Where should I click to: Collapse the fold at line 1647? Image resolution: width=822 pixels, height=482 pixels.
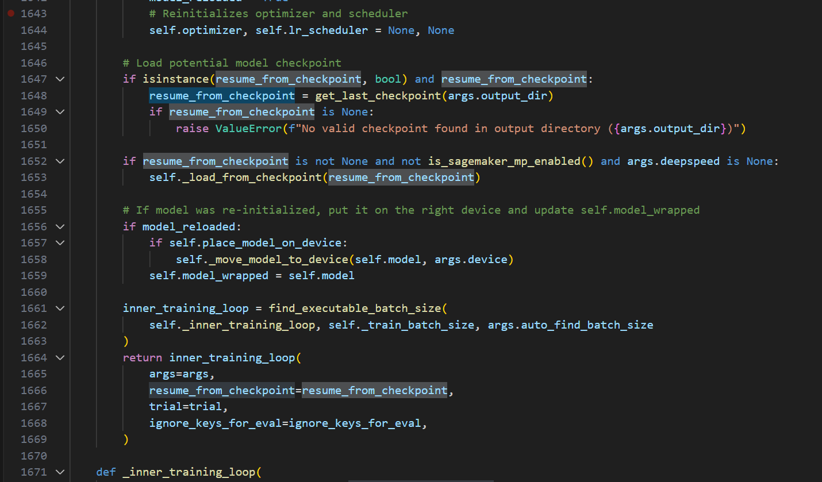point(60,79)
